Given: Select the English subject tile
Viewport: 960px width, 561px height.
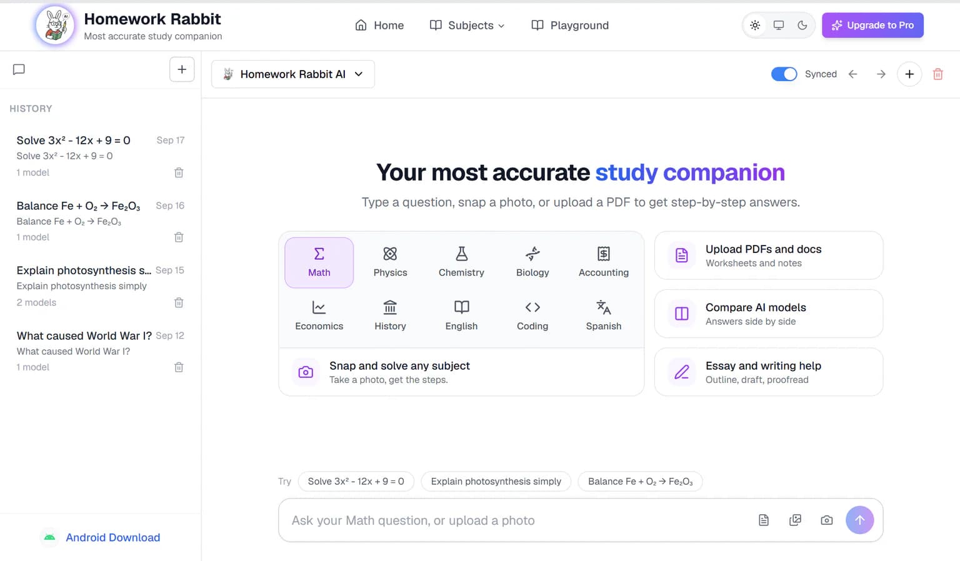Looking at the screenshot, I should [x=461, y=316].
